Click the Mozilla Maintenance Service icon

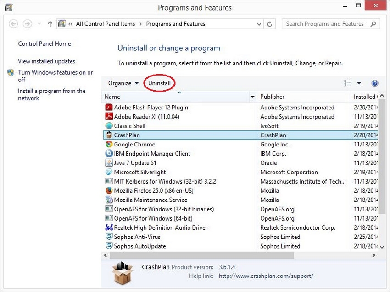click(x=109, y=200)
